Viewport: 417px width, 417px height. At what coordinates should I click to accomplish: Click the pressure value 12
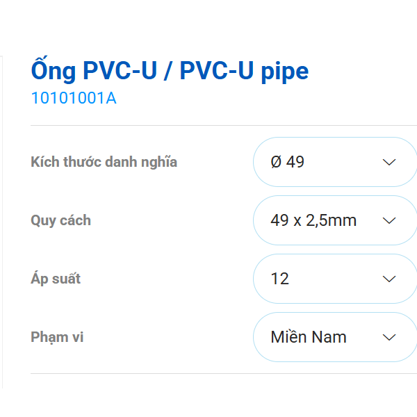pos(280,279)
